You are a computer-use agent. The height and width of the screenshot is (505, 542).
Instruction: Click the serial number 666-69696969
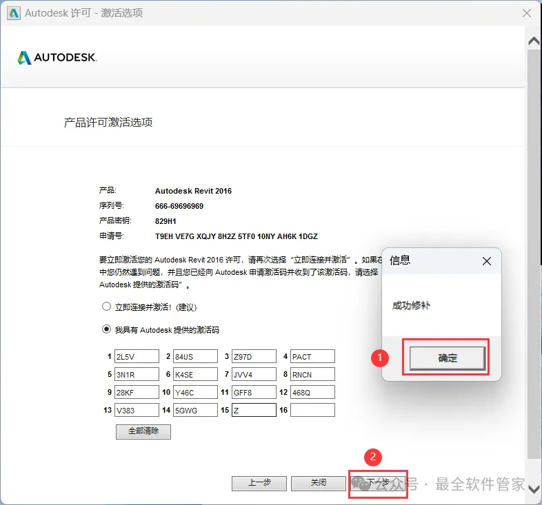coord(179,206)
